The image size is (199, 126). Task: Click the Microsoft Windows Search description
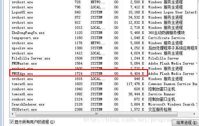click(171, 104)
